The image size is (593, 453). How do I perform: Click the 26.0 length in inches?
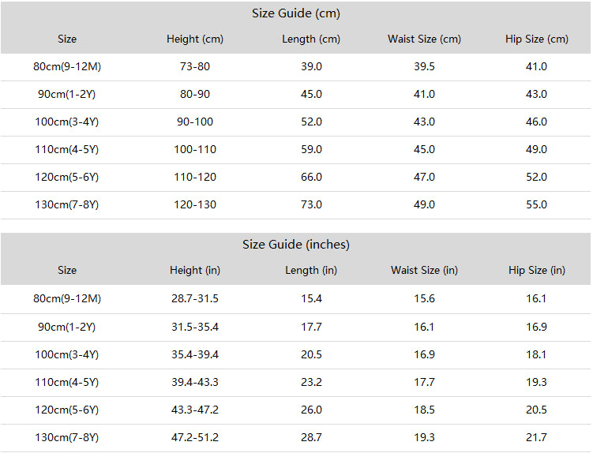(x=311, y=410)
